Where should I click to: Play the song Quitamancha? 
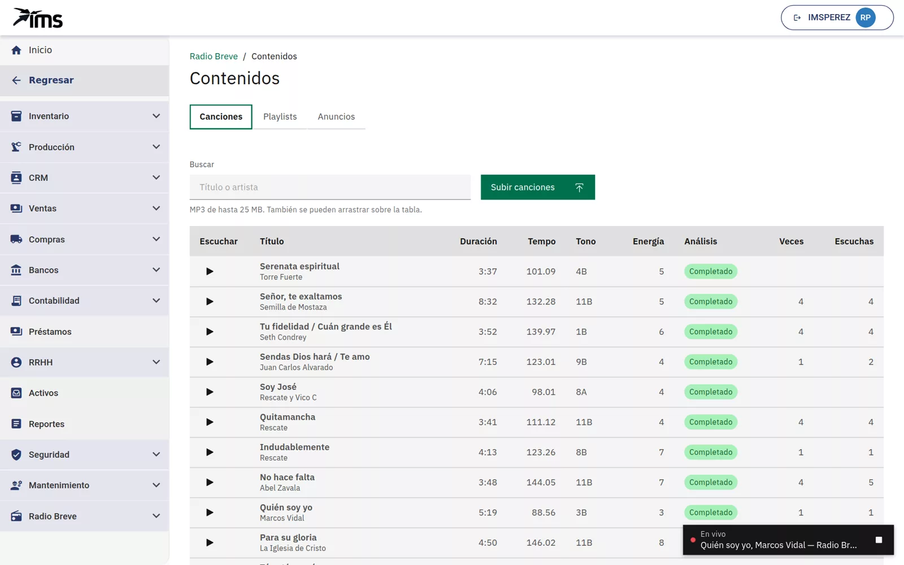(210, 422)
